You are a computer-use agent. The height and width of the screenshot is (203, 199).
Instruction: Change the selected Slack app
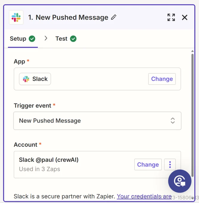pos(162,79)
